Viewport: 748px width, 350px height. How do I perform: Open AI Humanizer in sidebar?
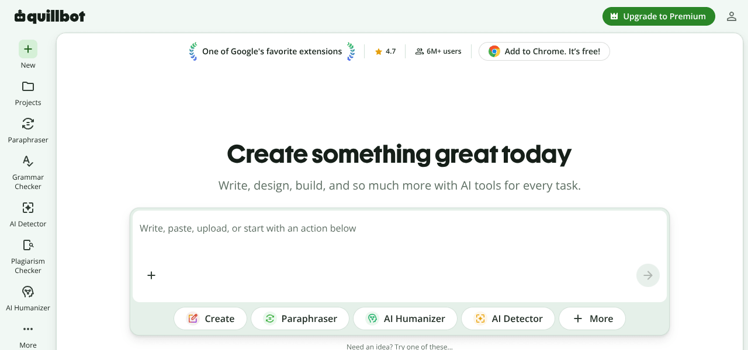28,299
